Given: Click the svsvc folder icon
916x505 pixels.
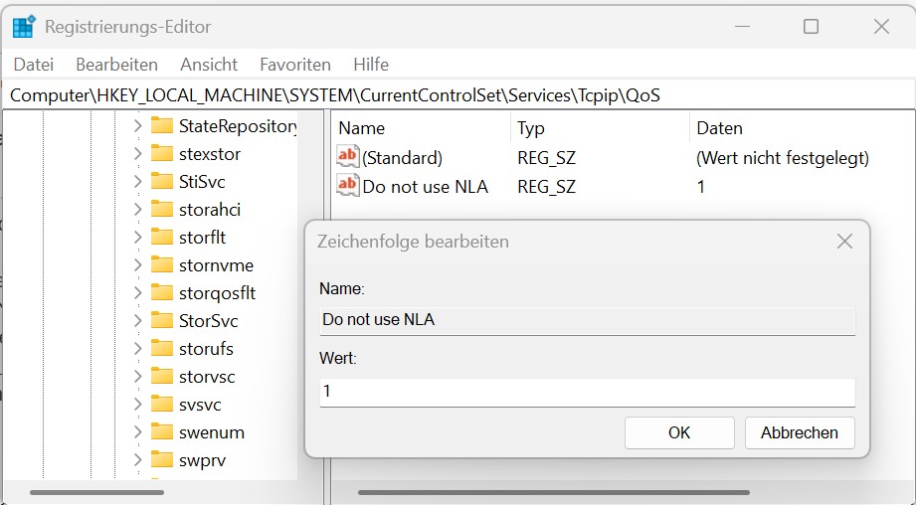Looking at the screenshot, I should coord(162,404).
